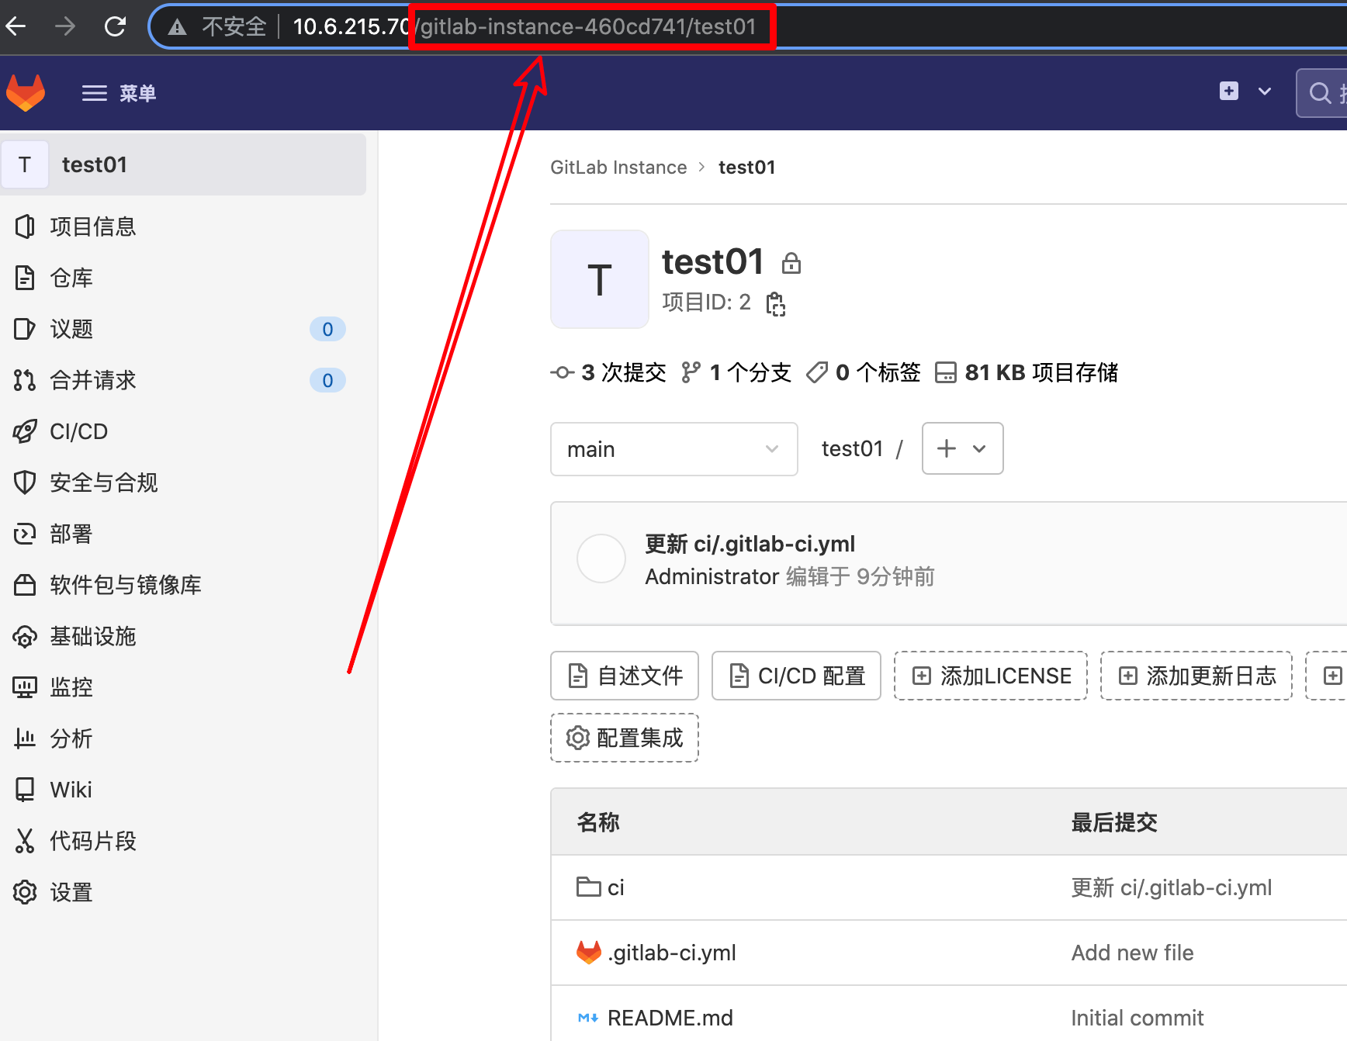Click the Initial commit message link
The height and width of the screenshot is (1041, 1347).
(x=1137, y=1018)
